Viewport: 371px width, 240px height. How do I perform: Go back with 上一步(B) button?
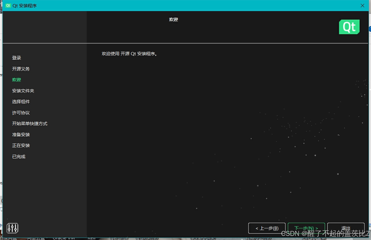coord(267,228)
